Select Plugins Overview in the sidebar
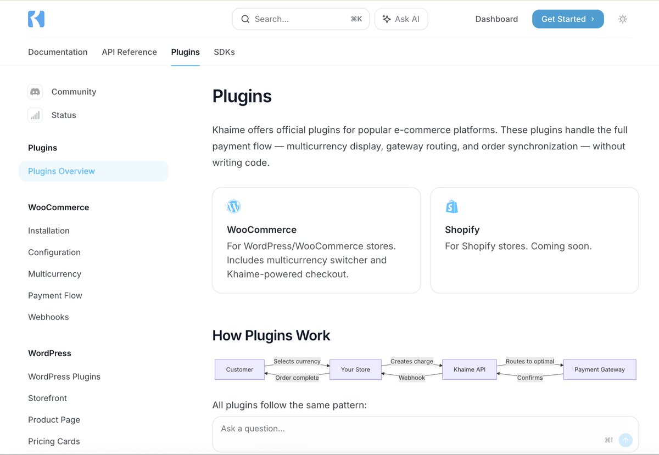 [x=93, y=171]
